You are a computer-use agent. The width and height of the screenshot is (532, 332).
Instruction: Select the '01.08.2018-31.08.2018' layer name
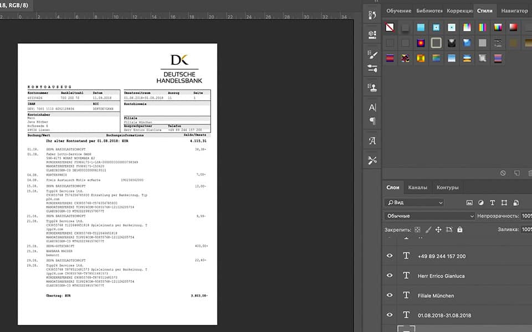pyautogui.click(x=444, y=315)
